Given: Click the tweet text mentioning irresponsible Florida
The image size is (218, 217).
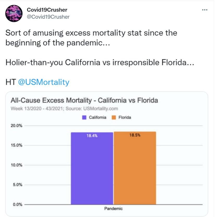Looking at the screenshot, I should 100,63.
